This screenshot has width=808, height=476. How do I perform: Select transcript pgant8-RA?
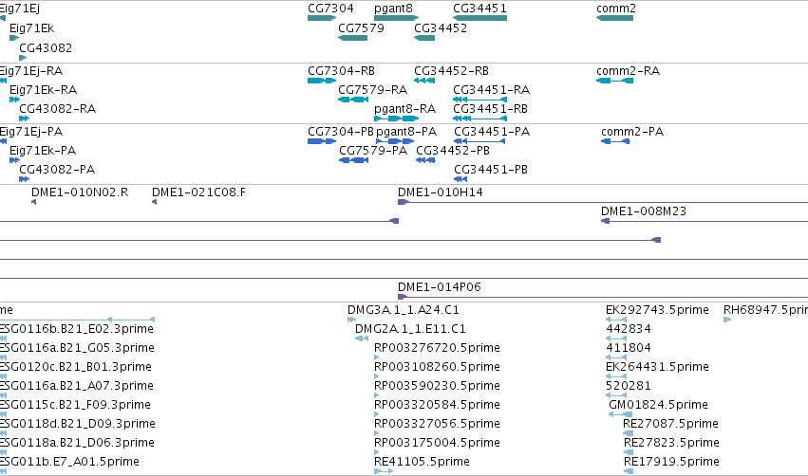tap(404, 109)
